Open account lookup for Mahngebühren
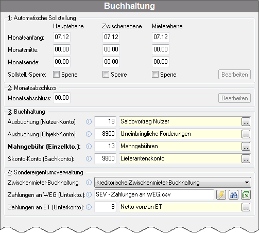 [x=246, y=147]
